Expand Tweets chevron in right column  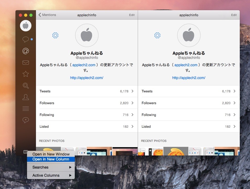(235, 91)
